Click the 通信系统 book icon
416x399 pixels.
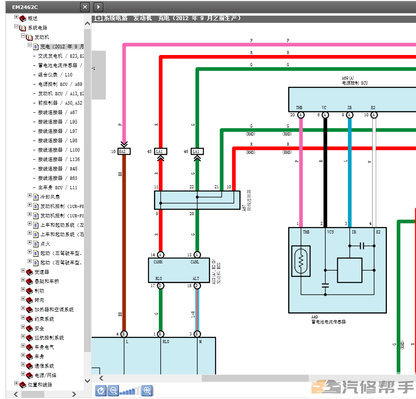(30, 366)
